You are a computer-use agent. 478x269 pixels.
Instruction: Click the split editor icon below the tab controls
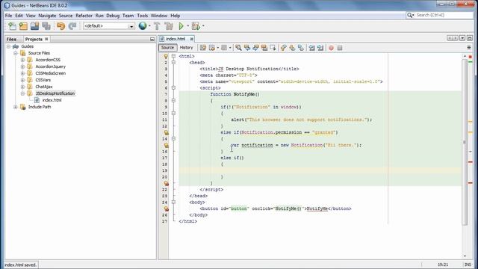tap(469, 48)
